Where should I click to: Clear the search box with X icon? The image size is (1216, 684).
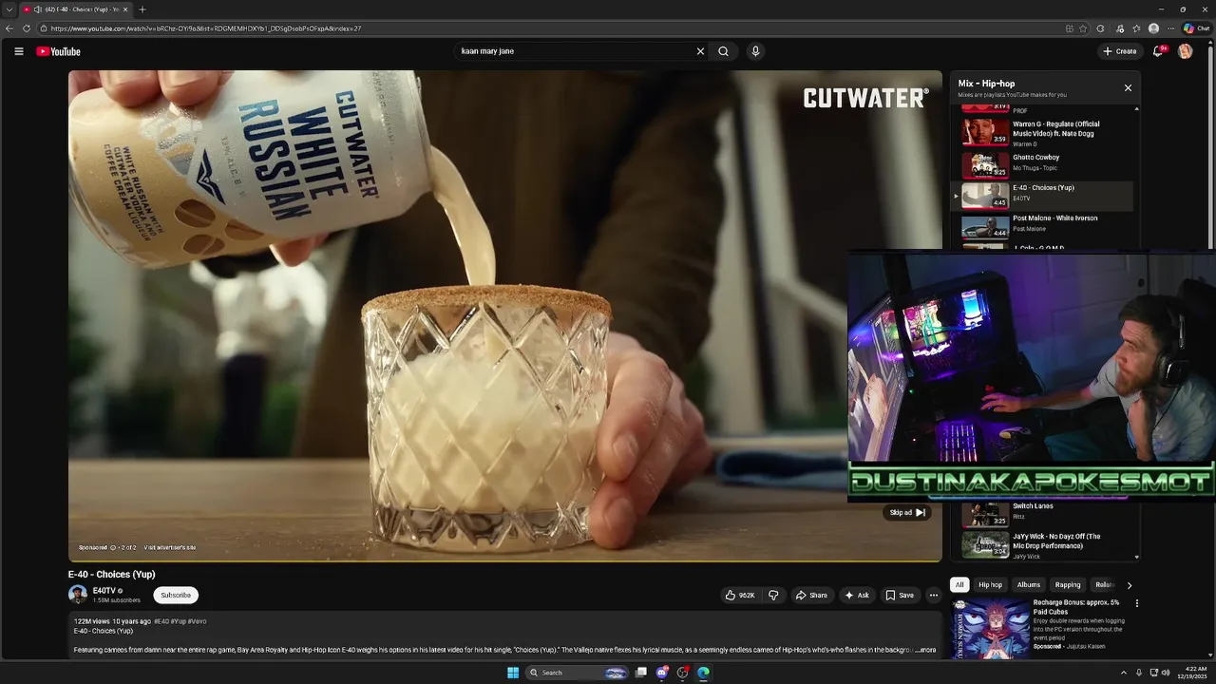tap(700, 51)
